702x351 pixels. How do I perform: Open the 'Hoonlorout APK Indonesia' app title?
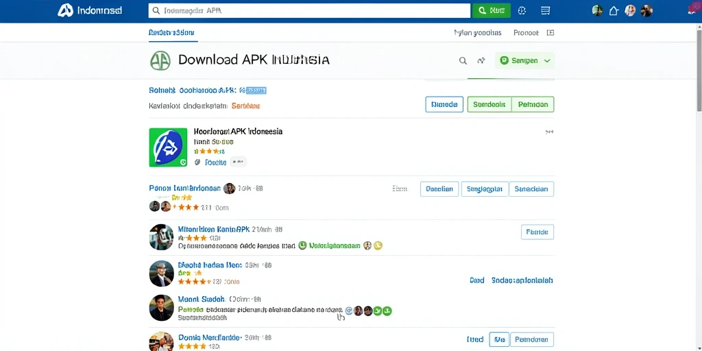tap(238, 132)
